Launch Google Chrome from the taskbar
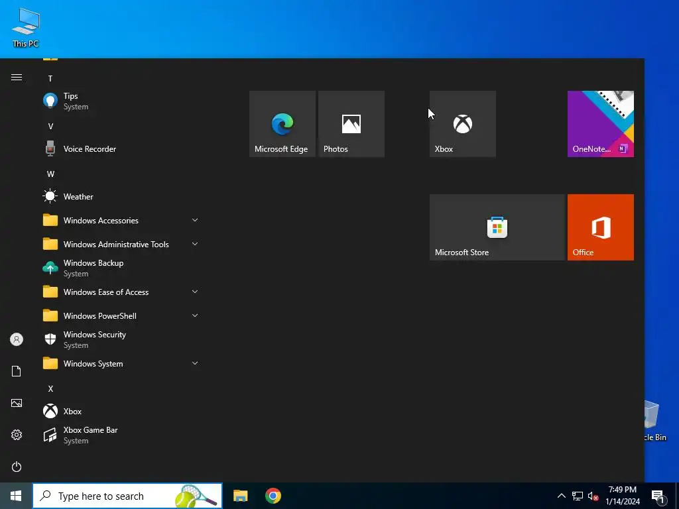 pyautogui.click(x=273, y=496)
